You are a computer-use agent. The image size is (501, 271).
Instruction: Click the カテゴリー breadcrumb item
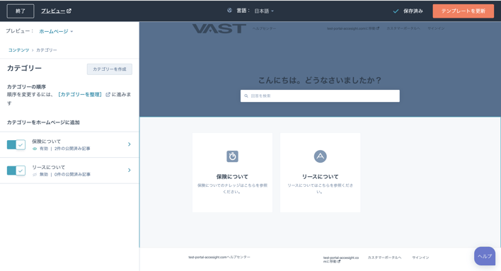pyautogui.click(x=47, y=50)
